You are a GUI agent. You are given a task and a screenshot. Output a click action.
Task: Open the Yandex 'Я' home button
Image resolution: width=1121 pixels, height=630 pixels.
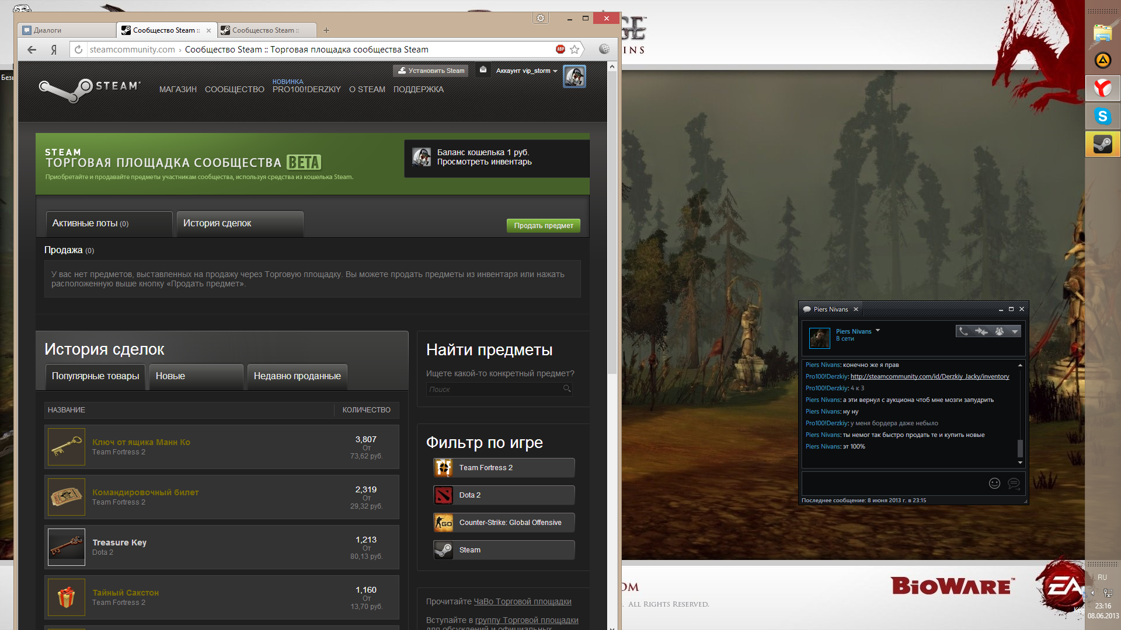click(54, 50)
